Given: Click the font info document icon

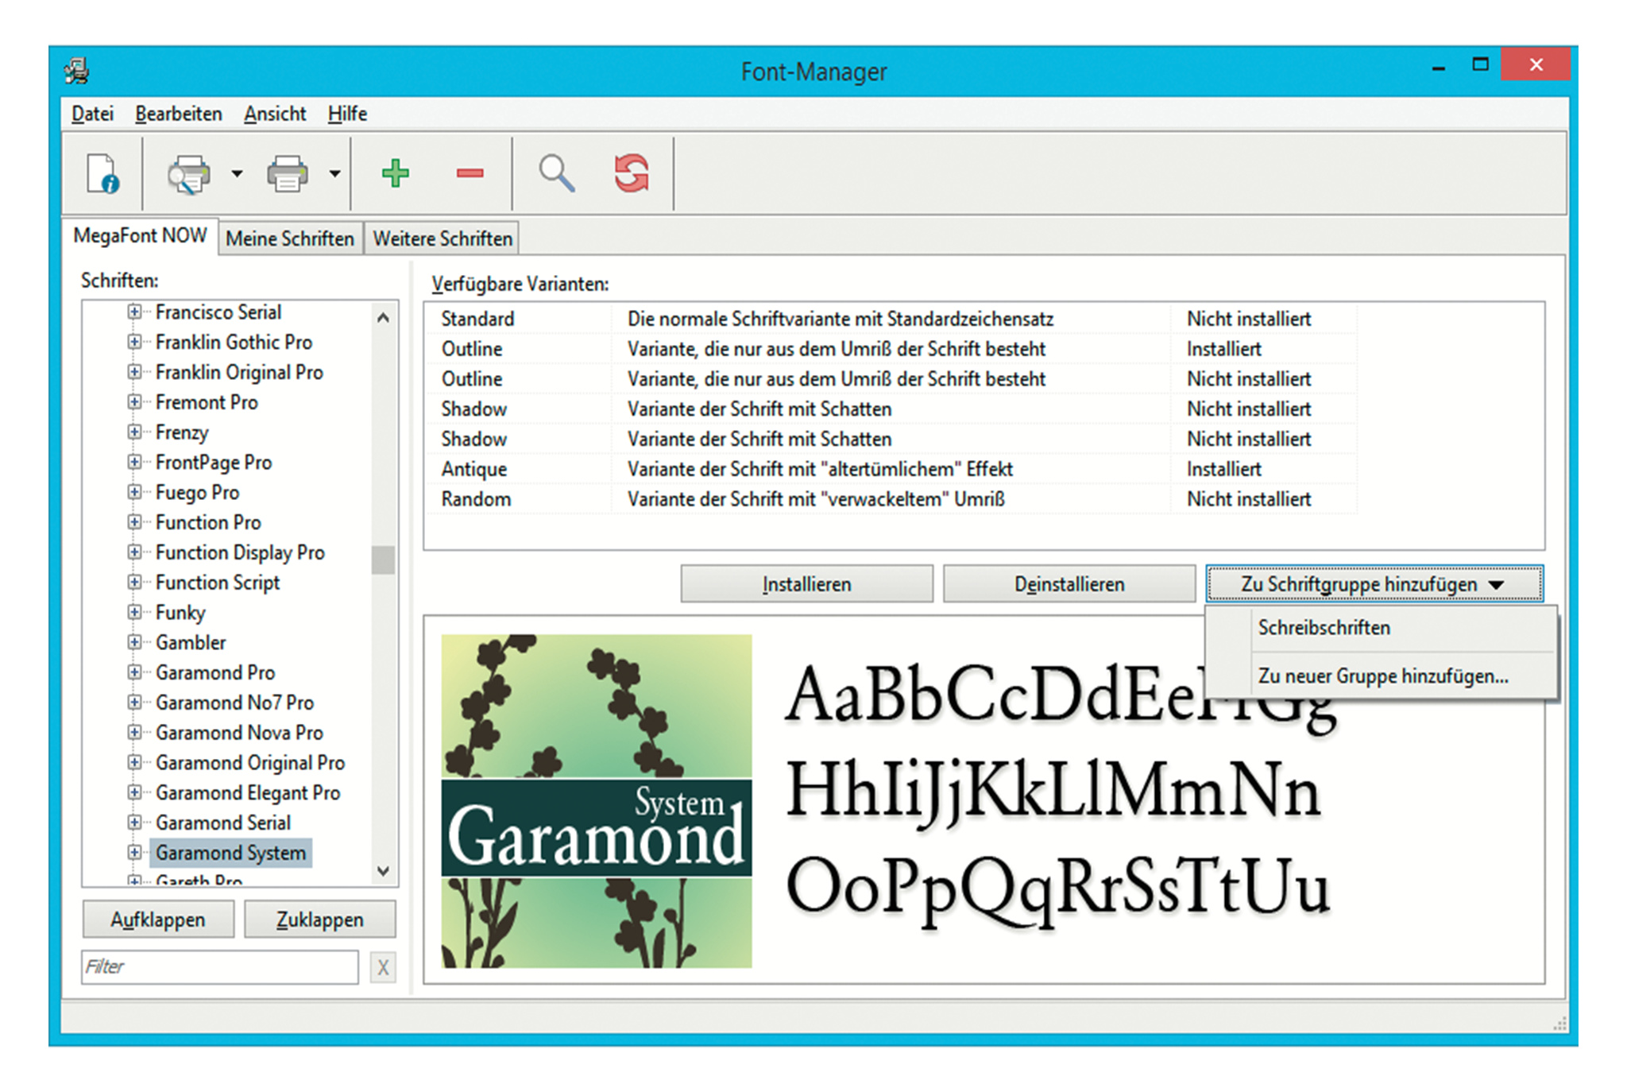Looking at the screenshot, I should point(102,173).
